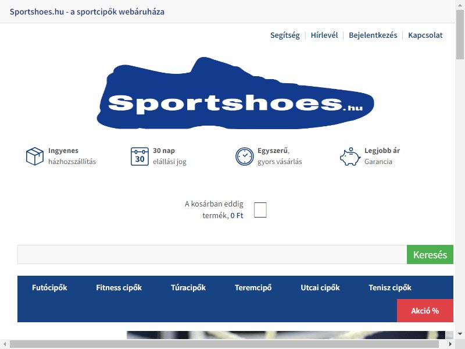Go to Utcai cipők category
The image size is (465, 349).
[x=320, y=287]
